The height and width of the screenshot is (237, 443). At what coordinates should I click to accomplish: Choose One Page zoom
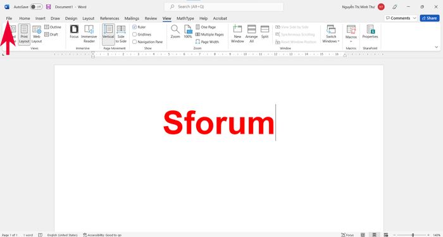(206, 27)
